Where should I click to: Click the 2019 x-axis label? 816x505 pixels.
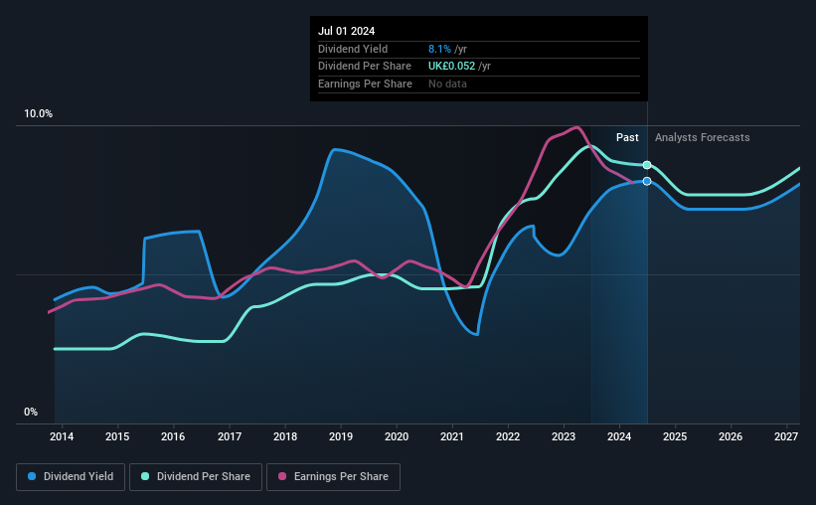(x=341, y=436)
